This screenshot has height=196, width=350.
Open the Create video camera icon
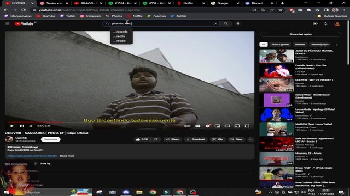click(316, 24)
